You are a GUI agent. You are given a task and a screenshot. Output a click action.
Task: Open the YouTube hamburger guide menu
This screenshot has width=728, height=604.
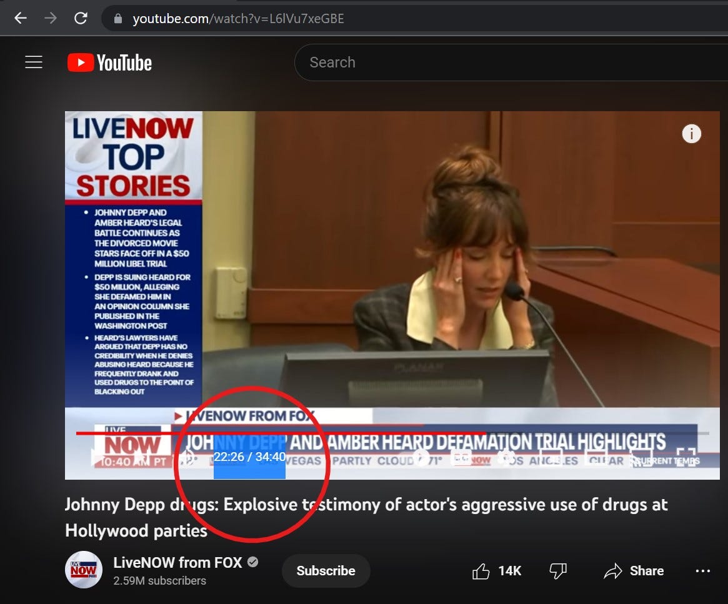pyautogui.click(x=33, y=62)
